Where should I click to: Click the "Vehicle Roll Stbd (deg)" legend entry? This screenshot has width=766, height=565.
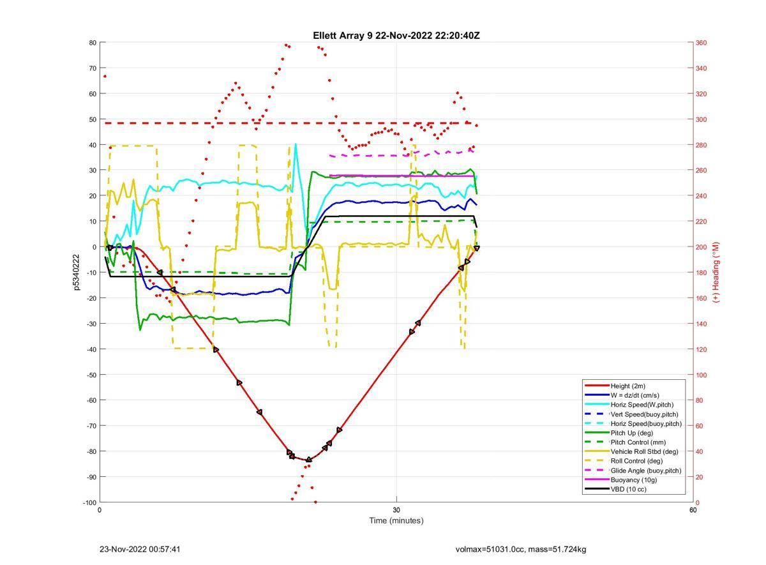coord(645,451)
